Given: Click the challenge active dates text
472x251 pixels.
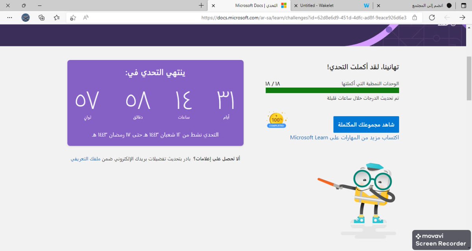Looking at the screenshot, I should click(155, 134).
